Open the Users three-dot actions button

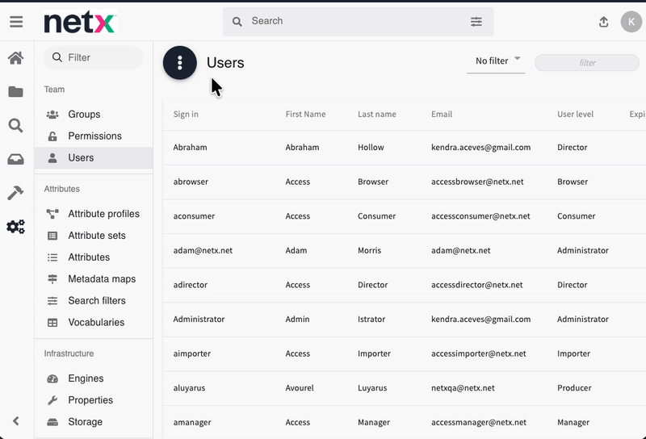pos(180,63)
